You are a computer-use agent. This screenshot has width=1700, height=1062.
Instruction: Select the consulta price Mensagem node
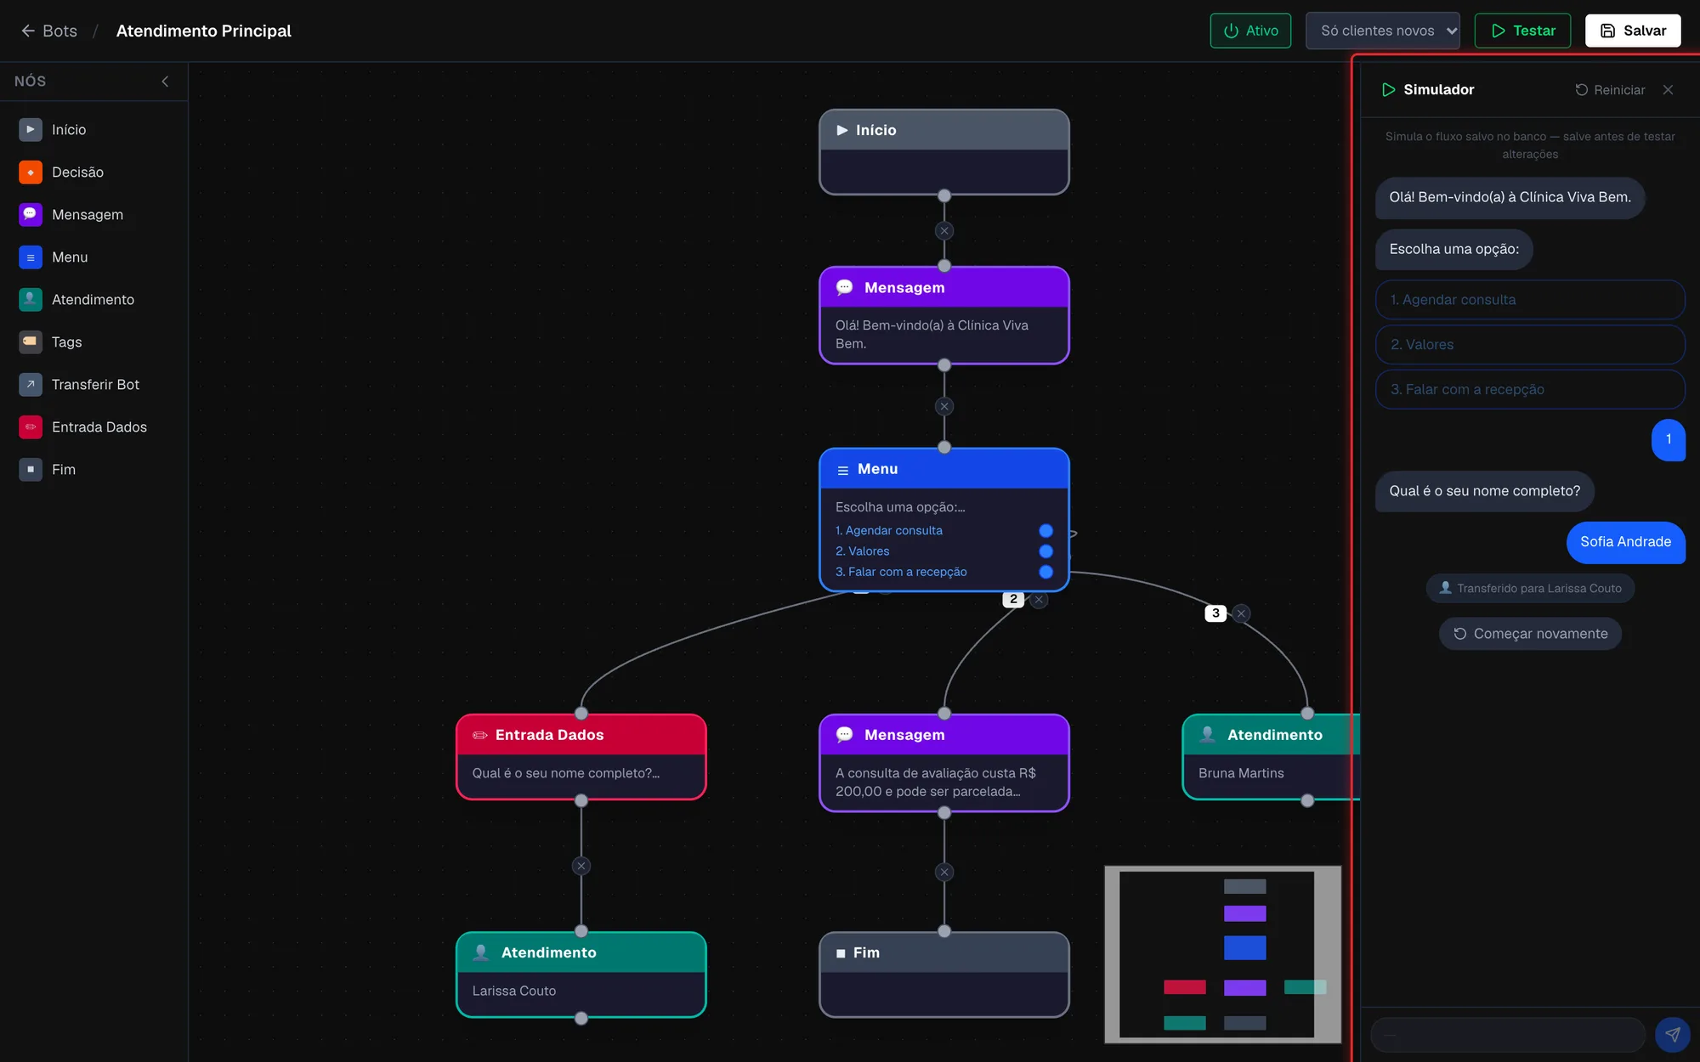pos(943,763)
